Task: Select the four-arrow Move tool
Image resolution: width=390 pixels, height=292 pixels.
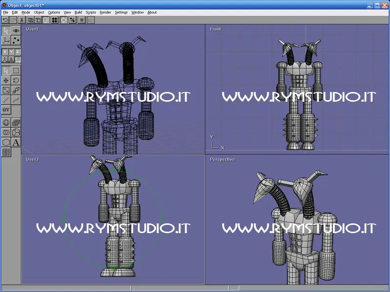Action: coord(6,80)
